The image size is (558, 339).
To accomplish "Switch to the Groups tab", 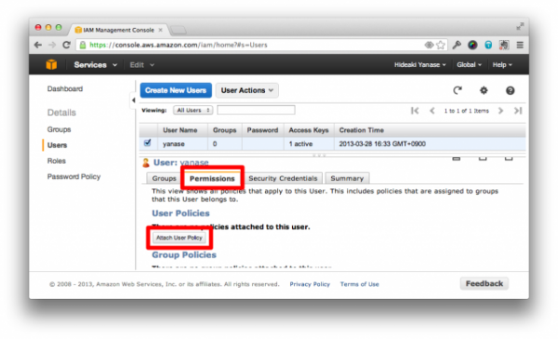I will [164, 178].
